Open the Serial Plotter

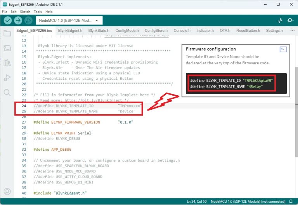pos(280,21)
